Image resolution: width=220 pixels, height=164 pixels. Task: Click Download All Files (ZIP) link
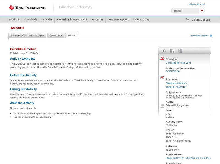coord(176,63)
